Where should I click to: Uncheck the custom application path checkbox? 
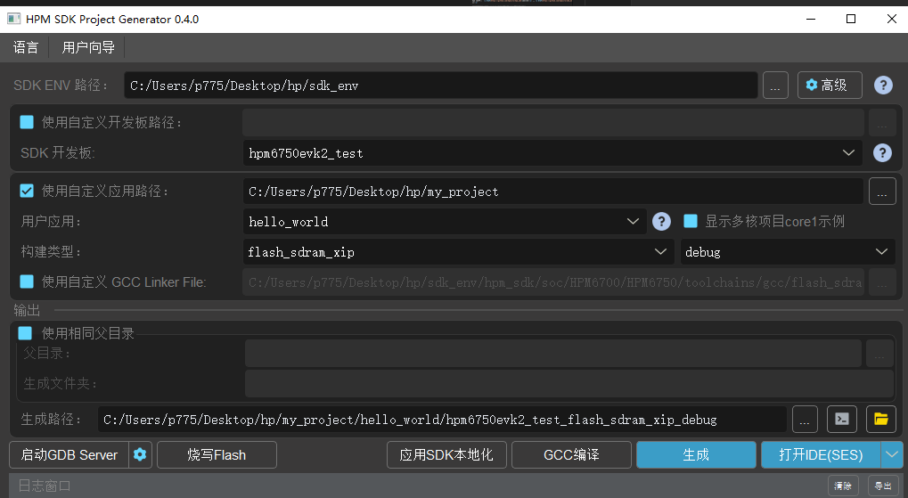pos(27,191)
